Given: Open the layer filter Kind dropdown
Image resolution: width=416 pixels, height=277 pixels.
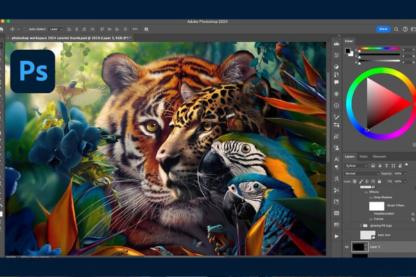Looking at the screenshot, I should click(356, 166).
